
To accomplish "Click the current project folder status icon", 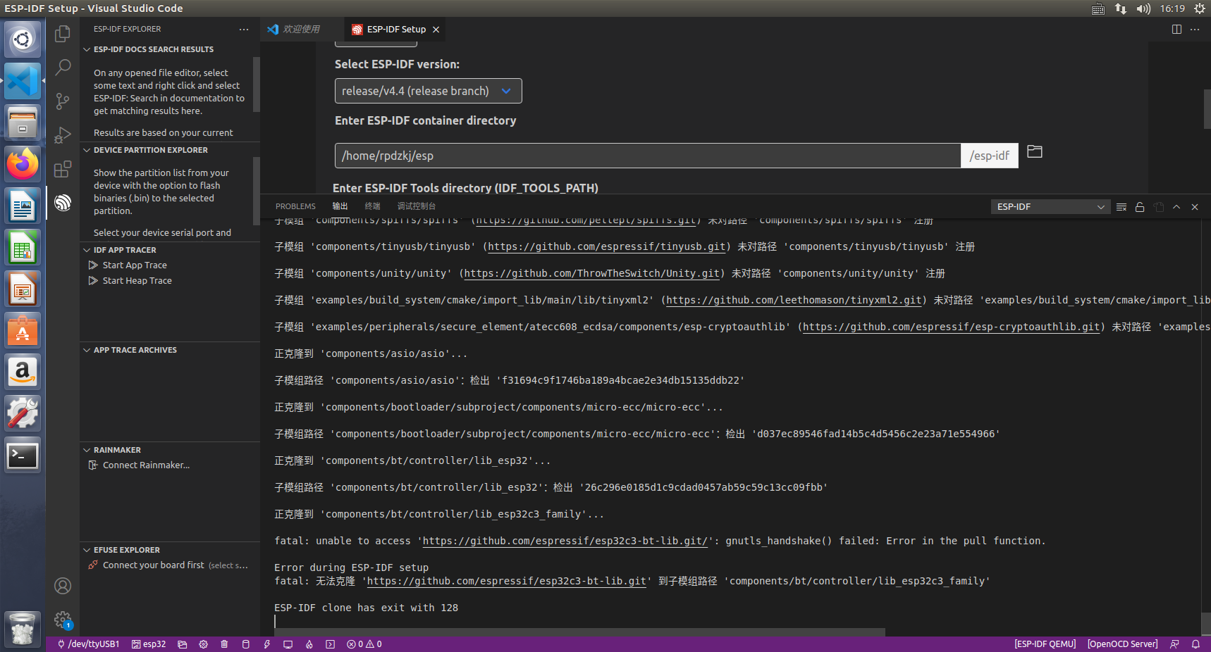I will (183, 644).
